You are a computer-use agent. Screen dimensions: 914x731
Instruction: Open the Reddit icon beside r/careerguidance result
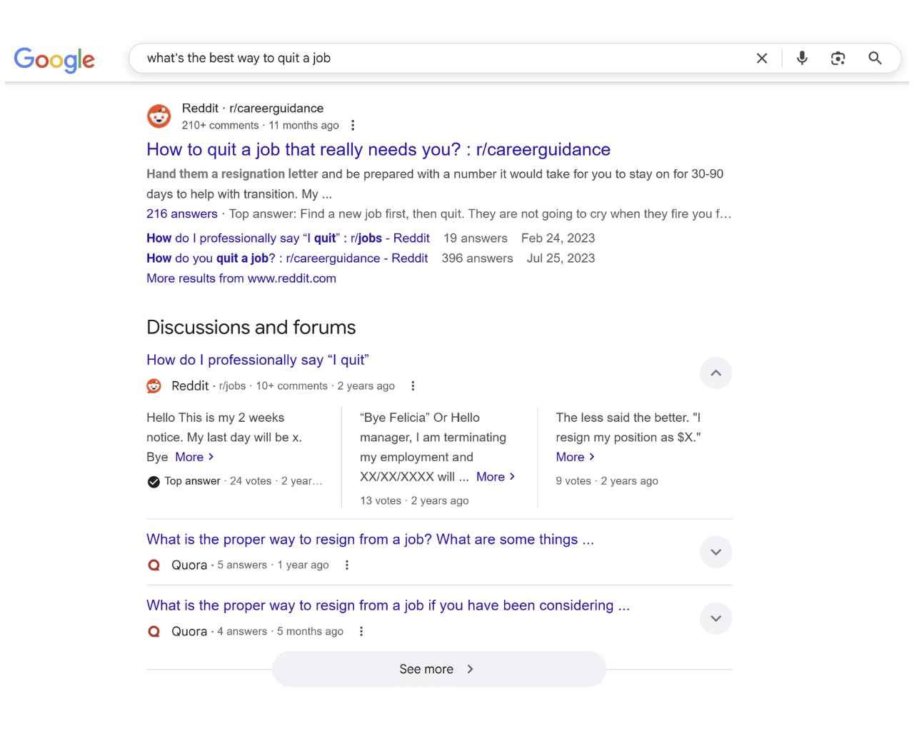click(159, 116)
